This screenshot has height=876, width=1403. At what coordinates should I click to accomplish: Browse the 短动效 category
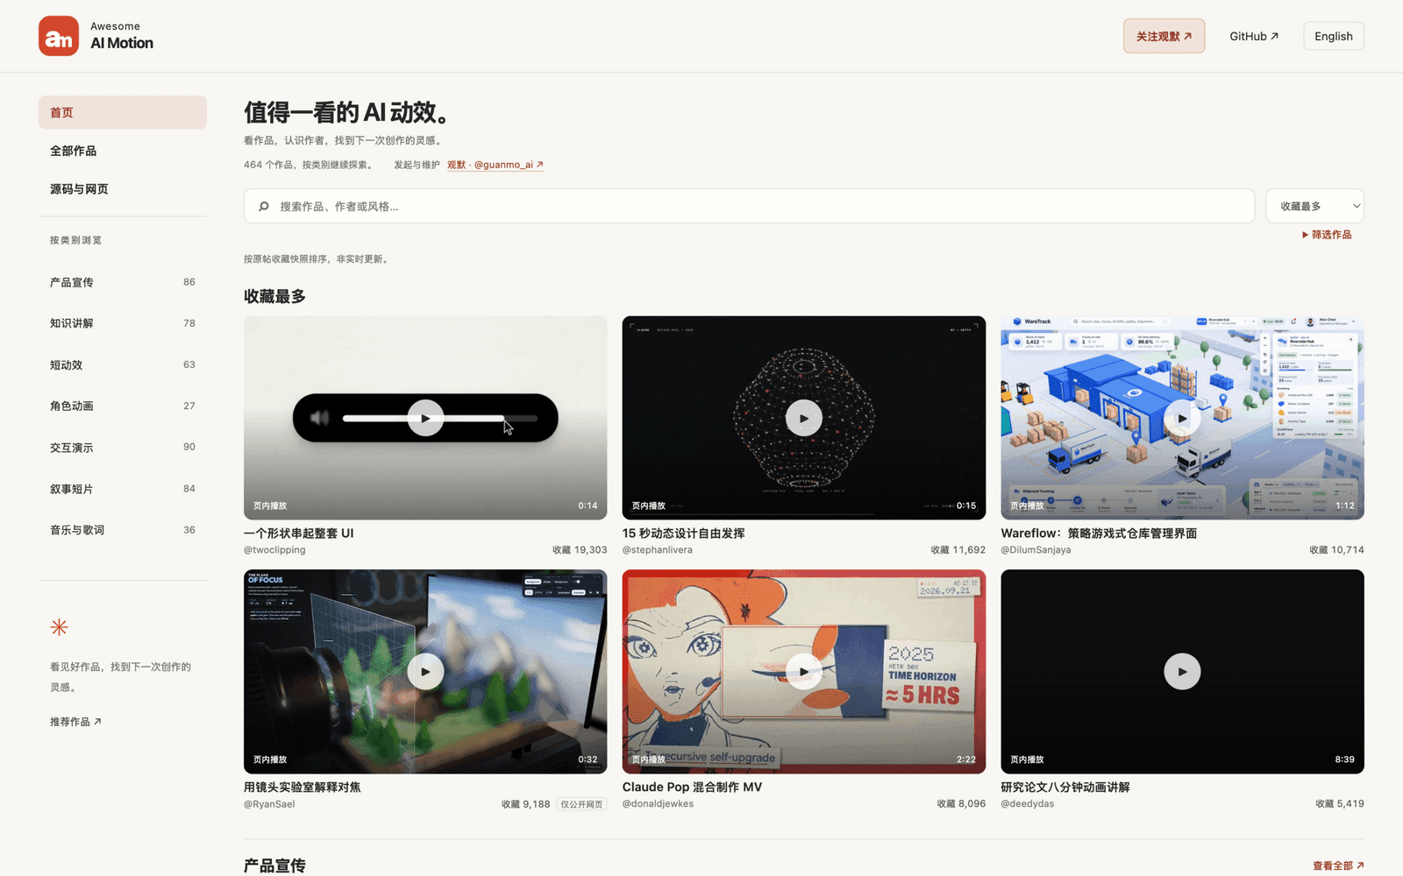(123, 364)
